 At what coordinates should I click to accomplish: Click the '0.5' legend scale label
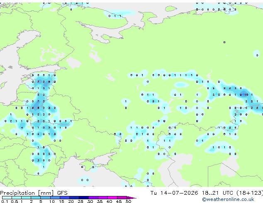(14, 201)
